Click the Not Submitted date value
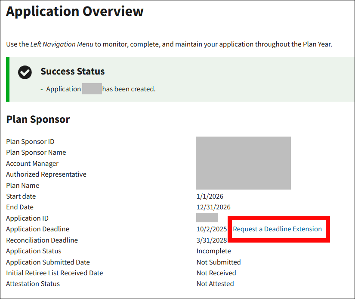 click(219, 262)
